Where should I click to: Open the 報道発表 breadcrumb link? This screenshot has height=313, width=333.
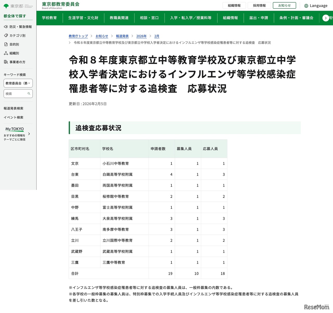pyautogui.click(x=122, y=36)
